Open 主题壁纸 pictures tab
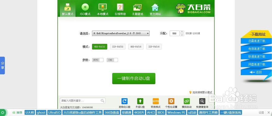The width and height of the screenshot is (272, 116). (x=138, y=9)
